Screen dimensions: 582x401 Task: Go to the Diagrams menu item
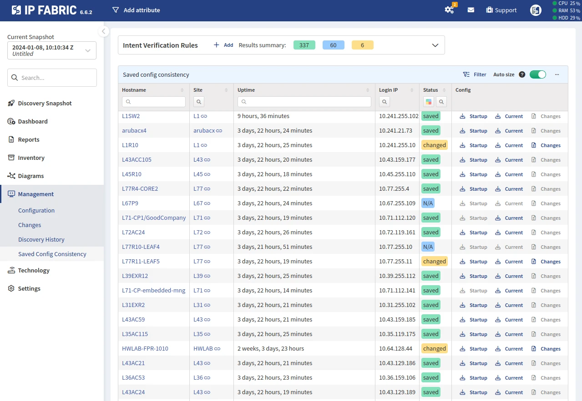pyautogui.click(x=31, y=176)
